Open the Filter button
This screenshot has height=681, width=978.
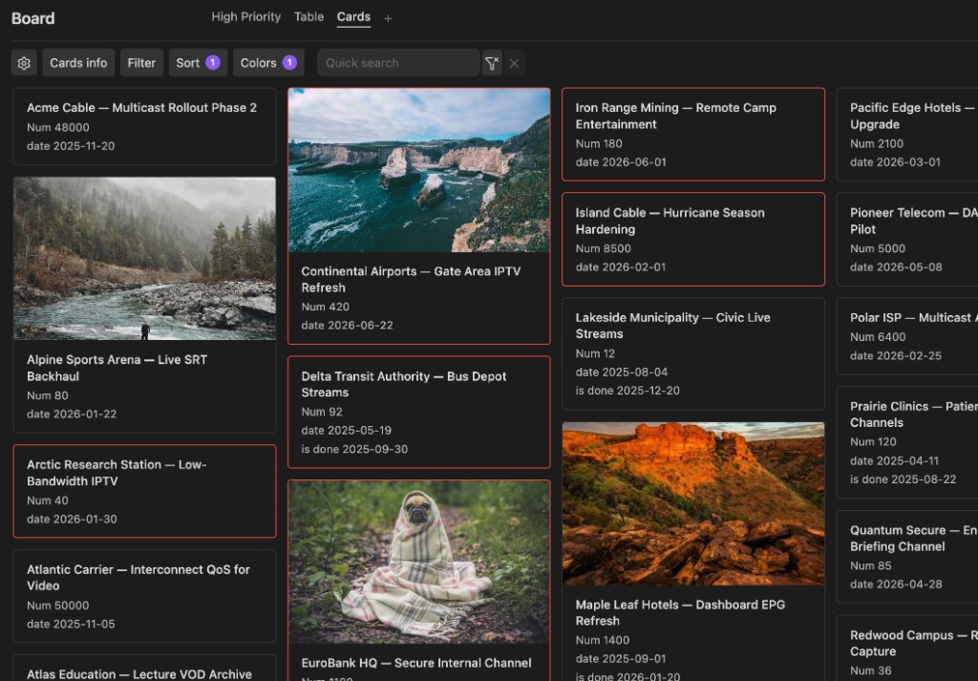(141, 63)
